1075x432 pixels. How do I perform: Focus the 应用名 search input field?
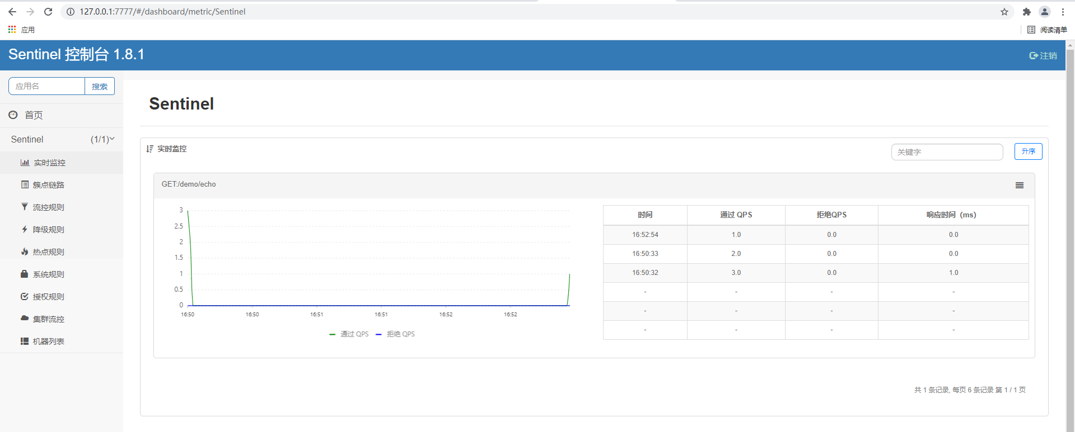click(46, 86)
